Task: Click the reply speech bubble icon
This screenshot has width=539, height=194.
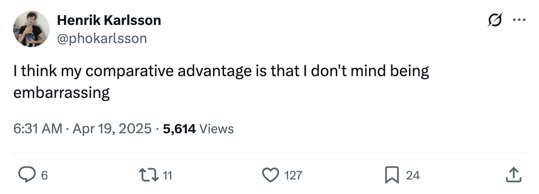Action: (x=26, y=175)
